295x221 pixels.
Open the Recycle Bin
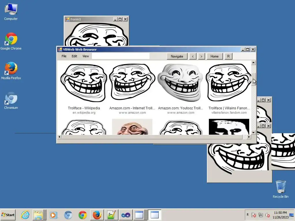pos(281,189)
